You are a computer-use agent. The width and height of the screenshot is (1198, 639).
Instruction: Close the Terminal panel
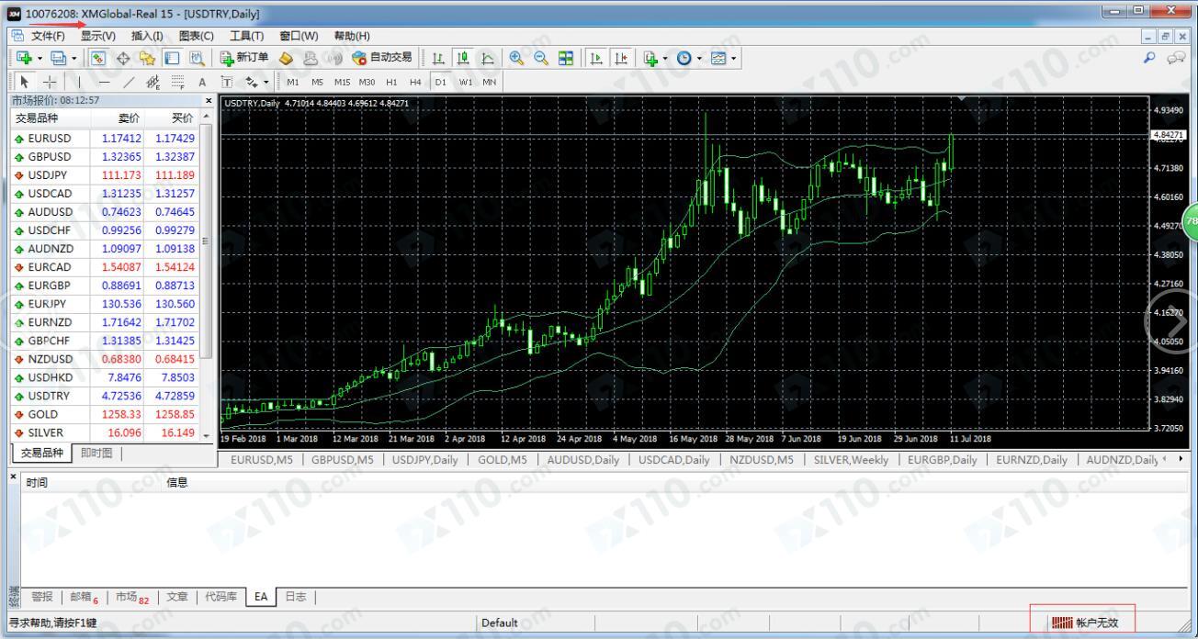(12, 477)
